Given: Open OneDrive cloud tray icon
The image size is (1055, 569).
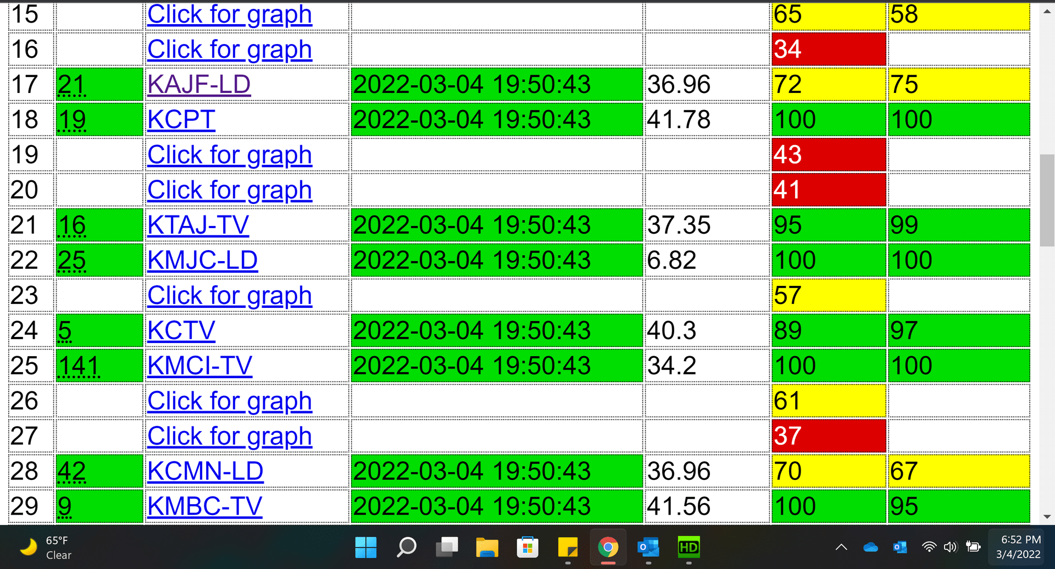Looking at the screenshot, I should coord(870,547).
